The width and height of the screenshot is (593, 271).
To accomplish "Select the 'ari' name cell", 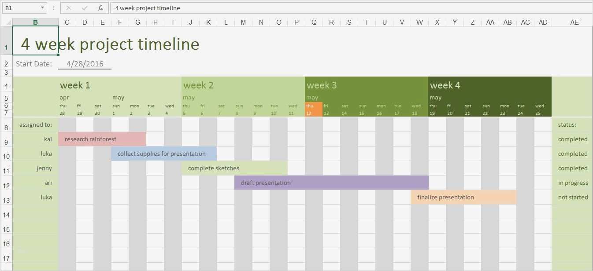I will point(35,183).
